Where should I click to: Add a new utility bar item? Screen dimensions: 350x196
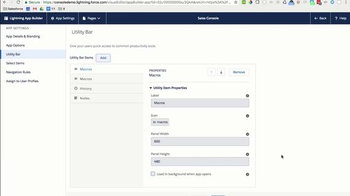point(103,58)
